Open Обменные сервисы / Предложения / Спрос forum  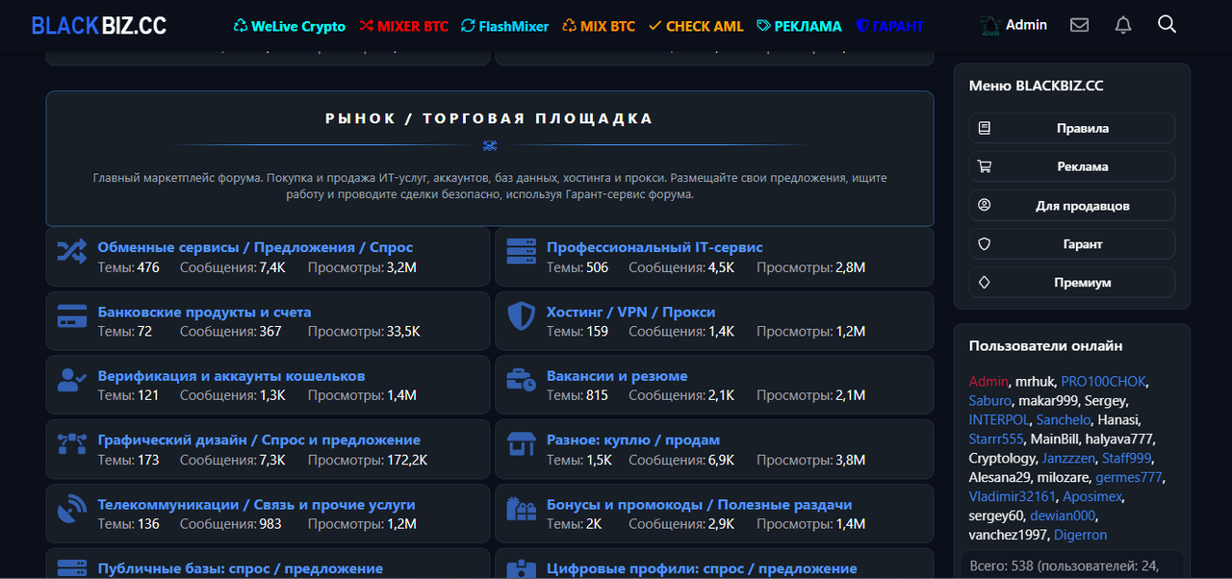(x=255, y=247)
